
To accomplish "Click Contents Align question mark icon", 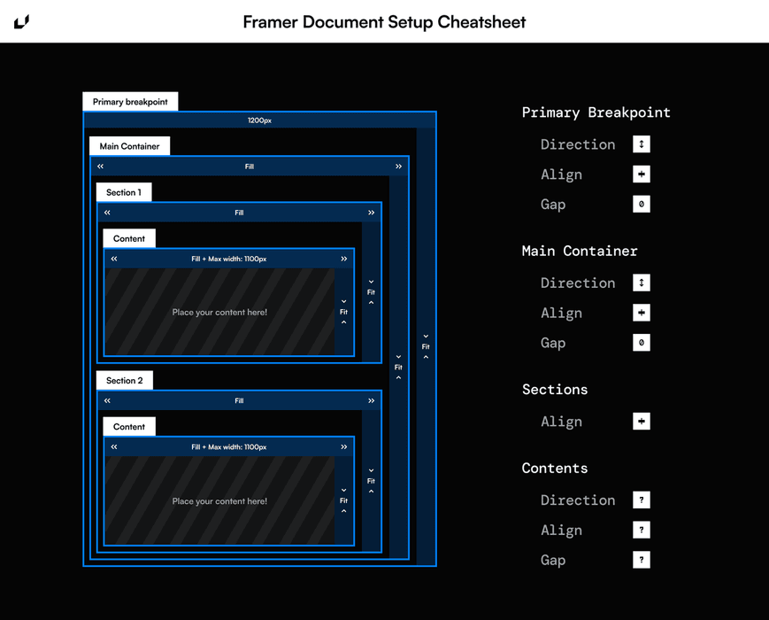I will pos(641,530).
